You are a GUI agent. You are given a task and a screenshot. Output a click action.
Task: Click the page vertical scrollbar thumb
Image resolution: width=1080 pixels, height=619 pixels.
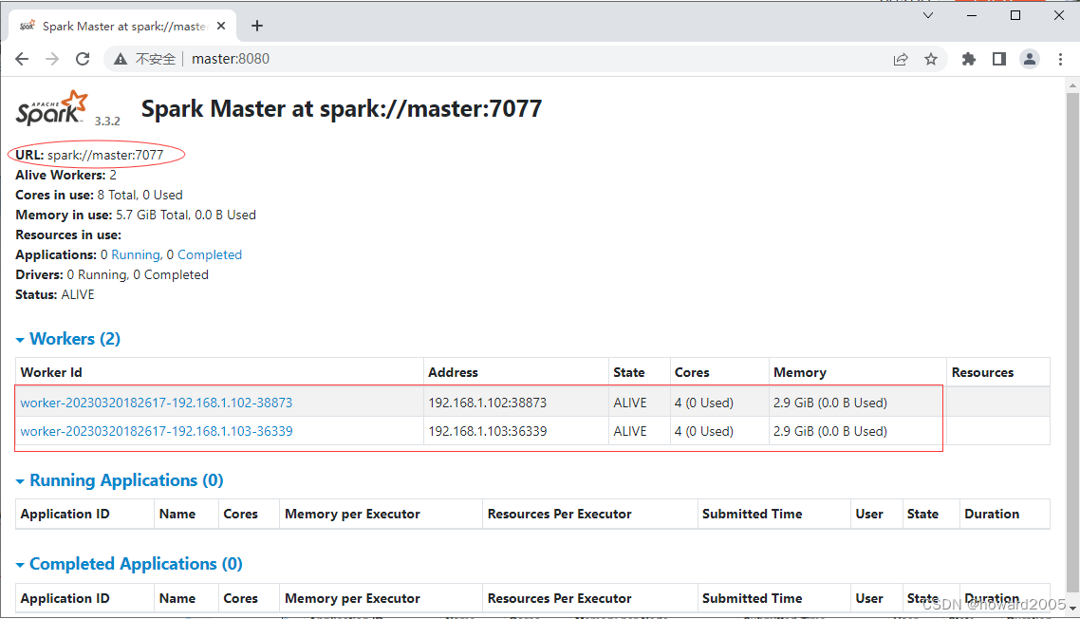pyautogui.click(x=1072, y=341)
